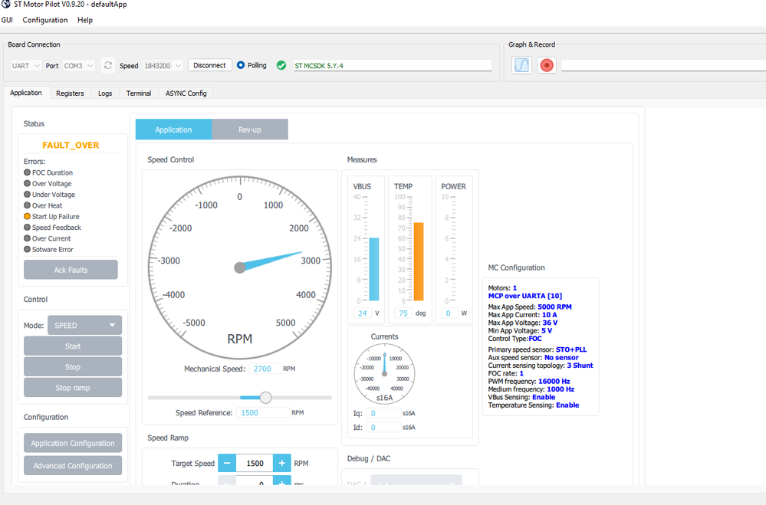Click the VBUS value field

363,313
